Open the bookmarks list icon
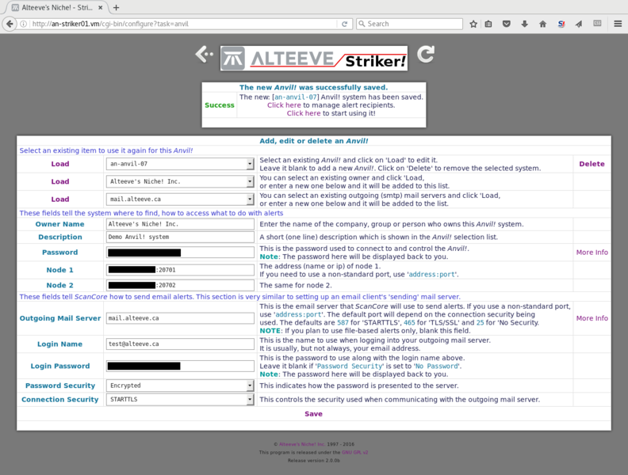The image size is (628, 475). [x=488, y=24]
